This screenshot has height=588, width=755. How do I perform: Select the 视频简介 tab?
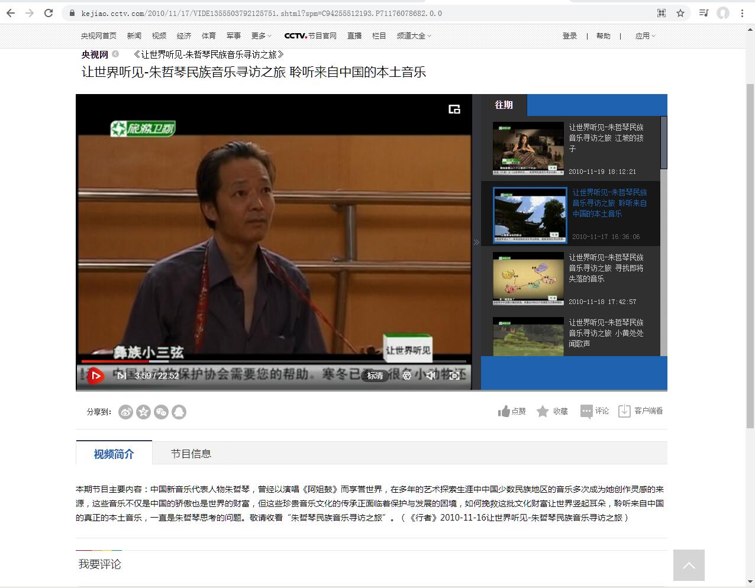pos(114,454)
